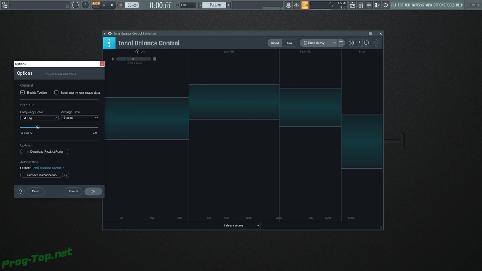Arm recording with the Record button
Screen dimensions: 482x271
(x=120, y=5)
